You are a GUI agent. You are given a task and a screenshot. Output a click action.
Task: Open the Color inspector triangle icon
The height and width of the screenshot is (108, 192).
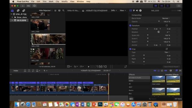pos(134,10)
